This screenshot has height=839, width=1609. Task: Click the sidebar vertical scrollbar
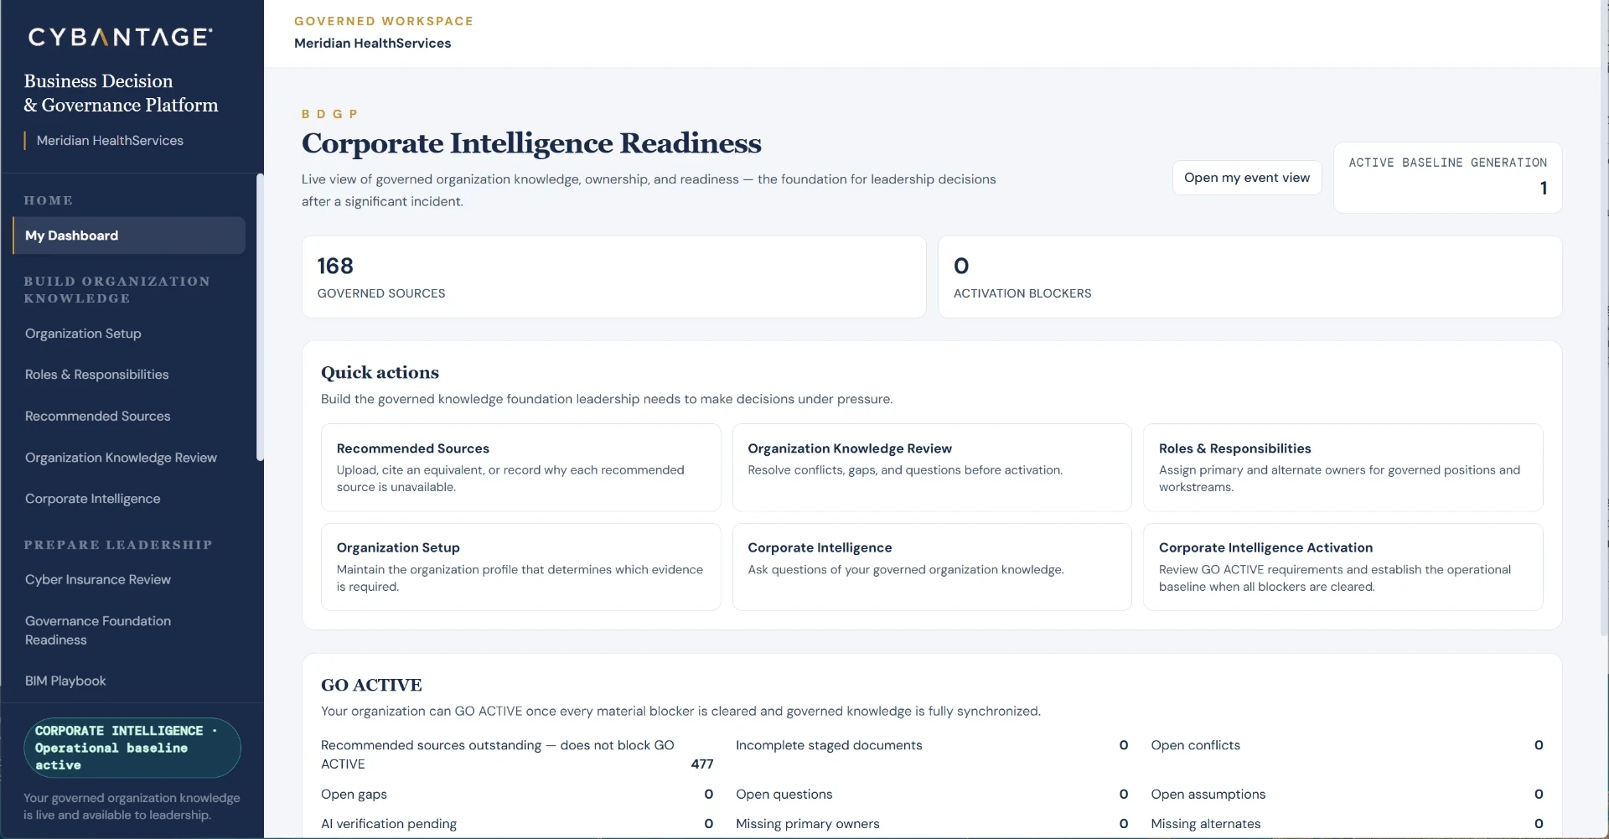(260, 317)
